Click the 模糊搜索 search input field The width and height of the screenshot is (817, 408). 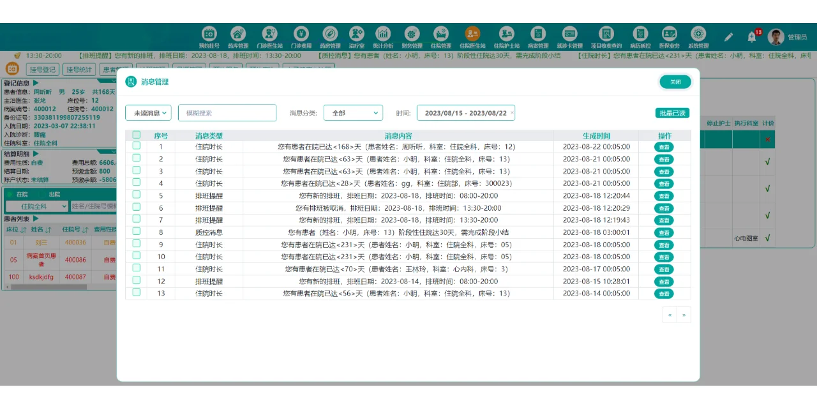pos(227,112)
